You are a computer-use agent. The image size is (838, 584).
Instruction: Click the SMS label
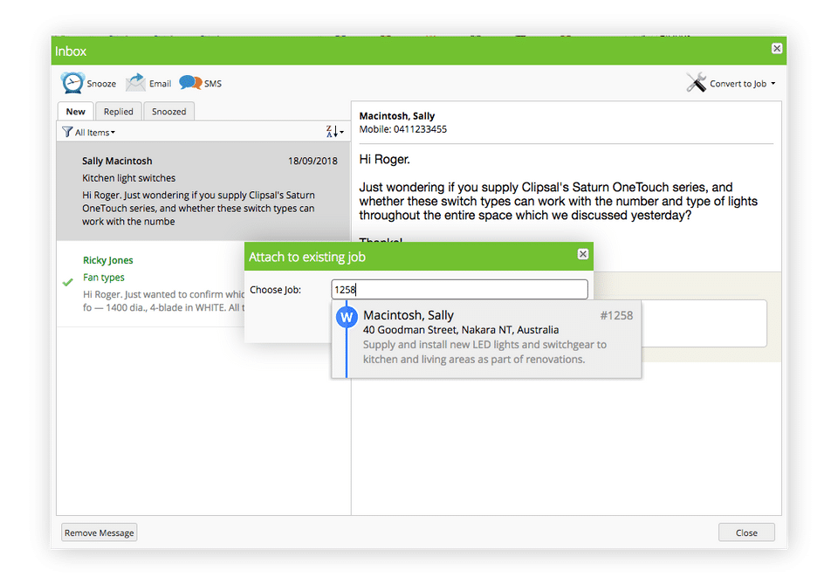pyautogui.click(x=213, y=84)
